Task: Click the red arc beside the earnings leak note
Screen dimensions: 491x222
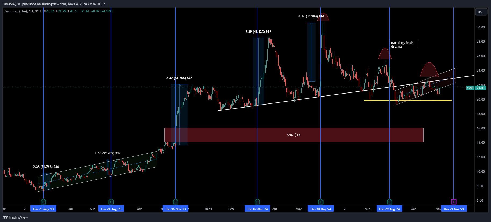Action: 385,54
